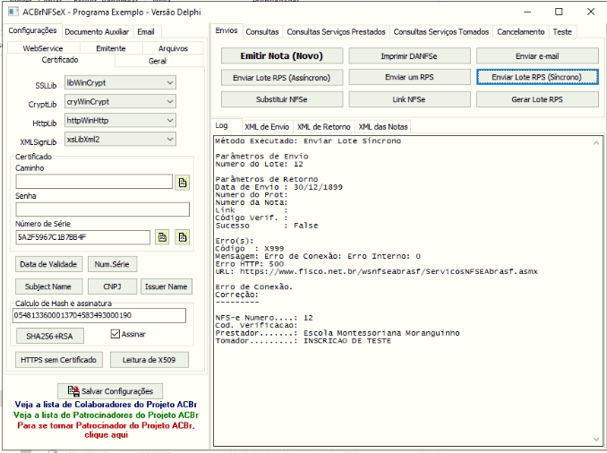This screenshot has width=607, height=453.
Task: Click the Issuer Name button
Action: 166,286
